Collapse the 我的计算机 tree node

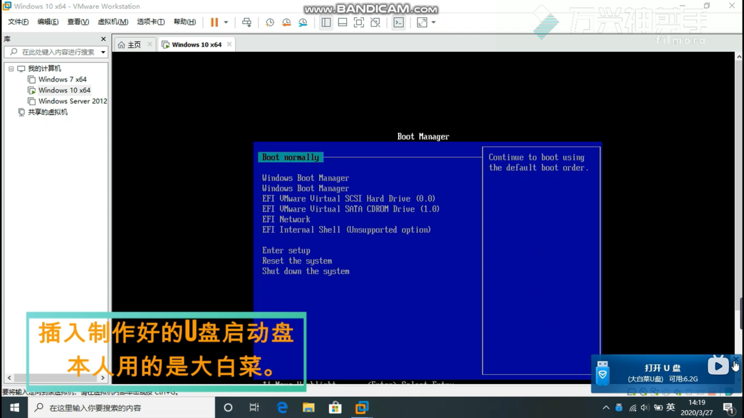[11, 69]
